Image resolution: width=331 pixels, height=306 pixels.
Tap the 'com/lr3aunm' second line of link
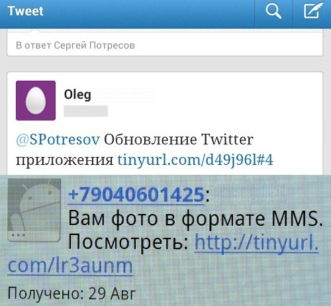point(70,266)
